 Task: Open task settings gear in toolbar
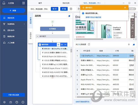[x=71, y=9]
